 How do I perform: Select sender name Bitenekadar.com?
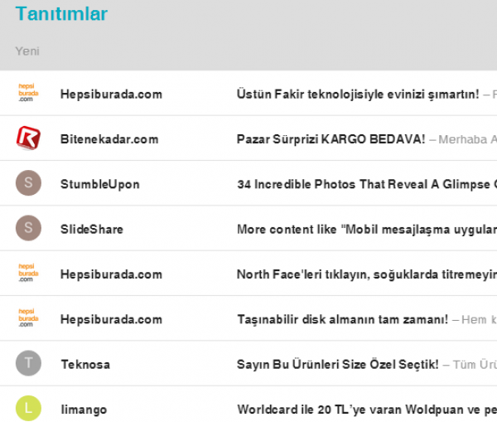[x=109, y=139]
